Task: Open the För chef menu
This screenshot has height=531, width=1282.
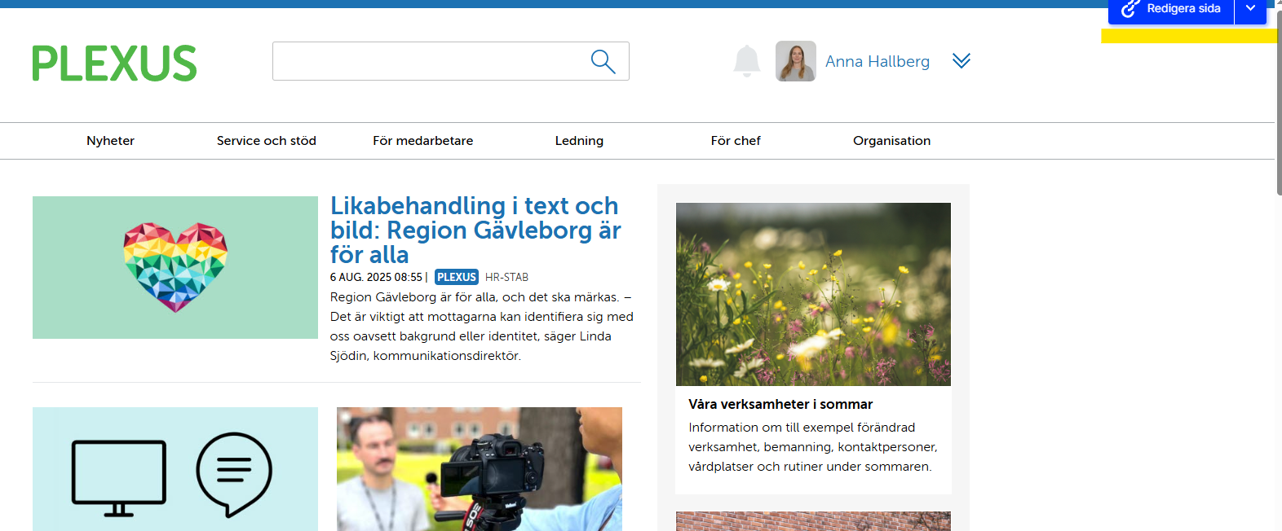Action: (736, 141)
